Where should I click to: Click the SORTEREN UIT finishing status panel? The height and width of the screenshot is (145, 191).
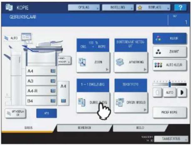(131, 45)
